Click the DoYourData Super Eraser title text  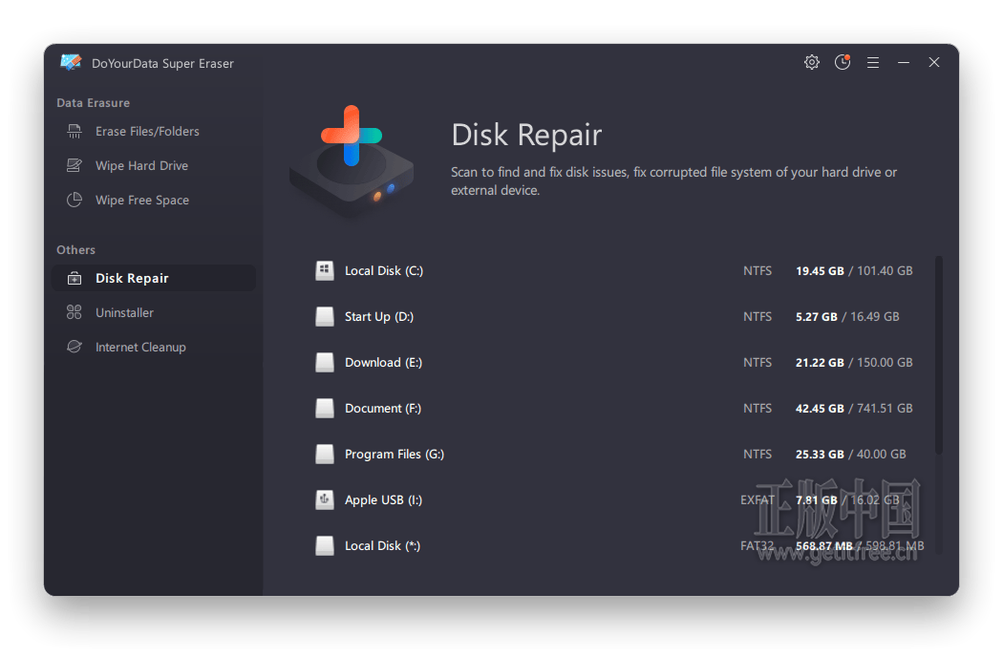click(163, 63)
